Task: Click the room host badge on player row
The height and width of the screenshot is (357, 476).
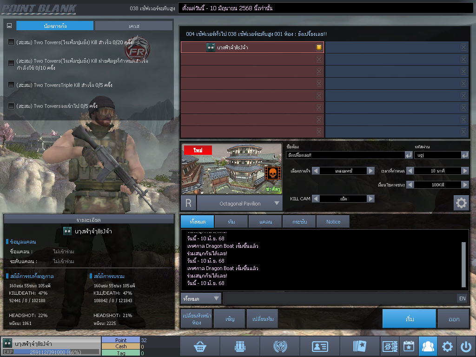Action: (x=319, y=47)
